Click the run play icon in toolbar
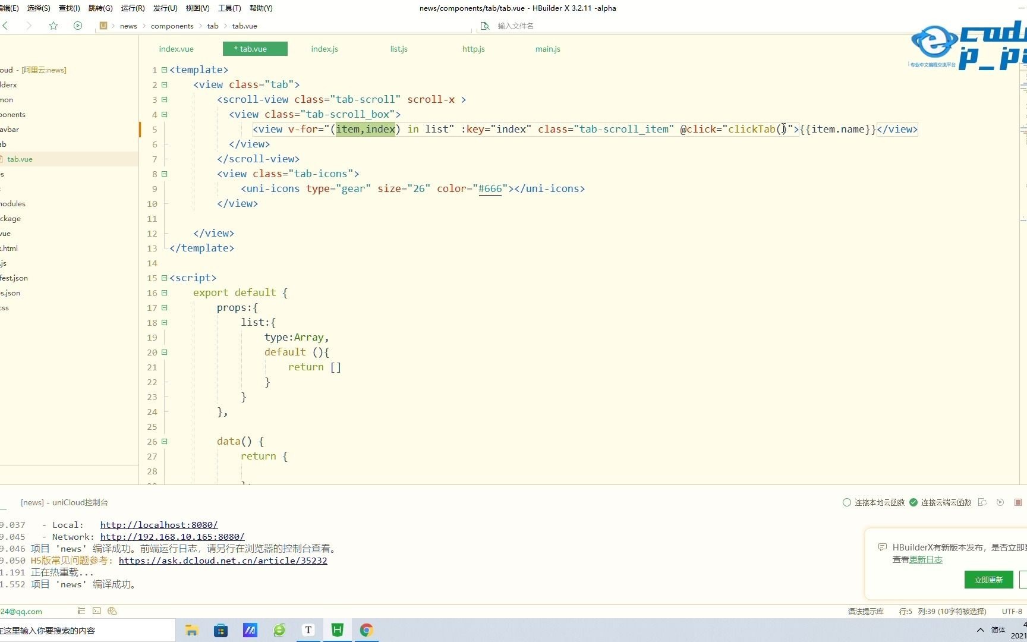The width and height of the screenshot is (1027, 642). [78, 26]
